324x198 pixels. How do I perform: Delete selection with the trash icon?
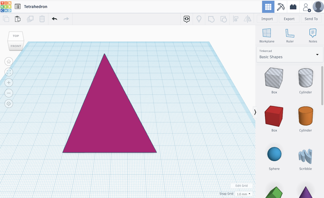coord(42,19)
